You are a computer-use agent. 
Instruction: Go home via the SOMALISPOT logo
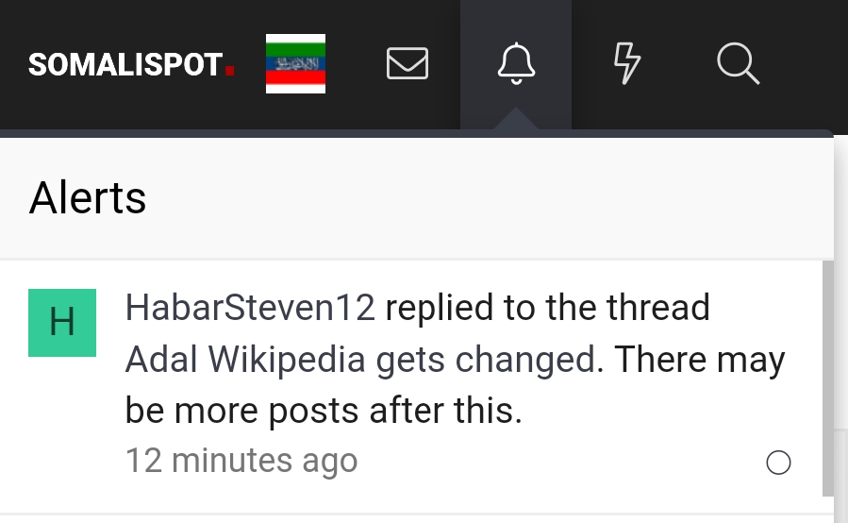point(131,64)
